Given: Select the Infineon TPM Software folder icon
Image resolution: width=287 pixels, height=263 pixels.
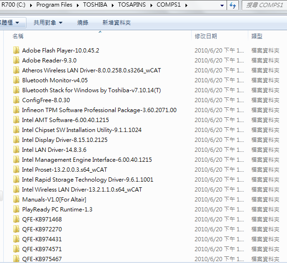Looking at the screenshot, I should coord(17,110).
